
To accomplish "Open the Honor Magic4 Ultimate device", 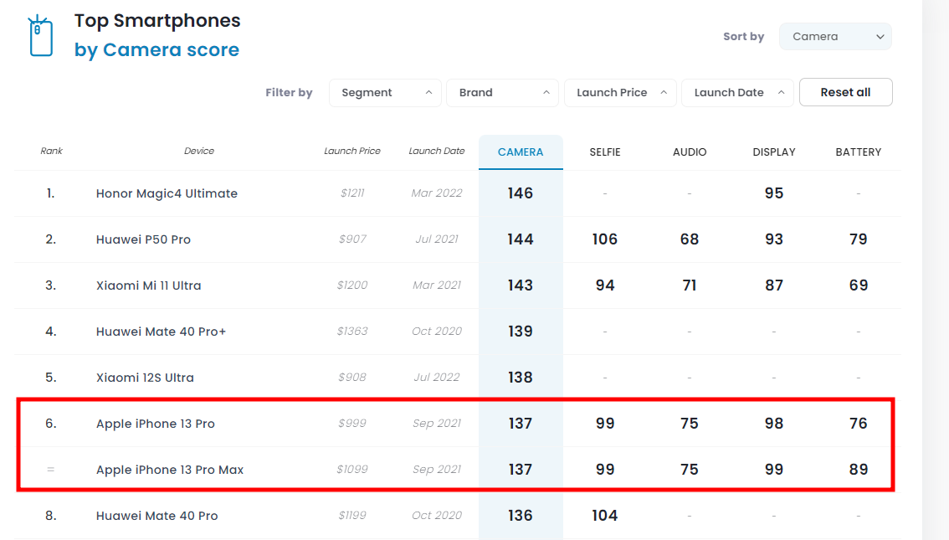I will (x=167, y=193).
